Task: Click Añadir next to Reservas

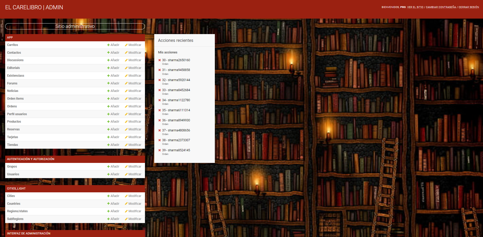Action: pos(115,129)
